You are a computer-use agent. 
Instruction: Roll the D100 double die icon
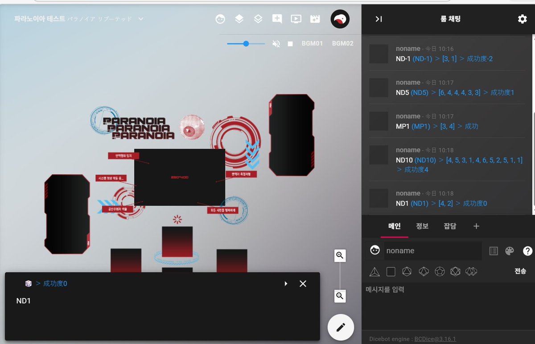(x=471, y=271)
